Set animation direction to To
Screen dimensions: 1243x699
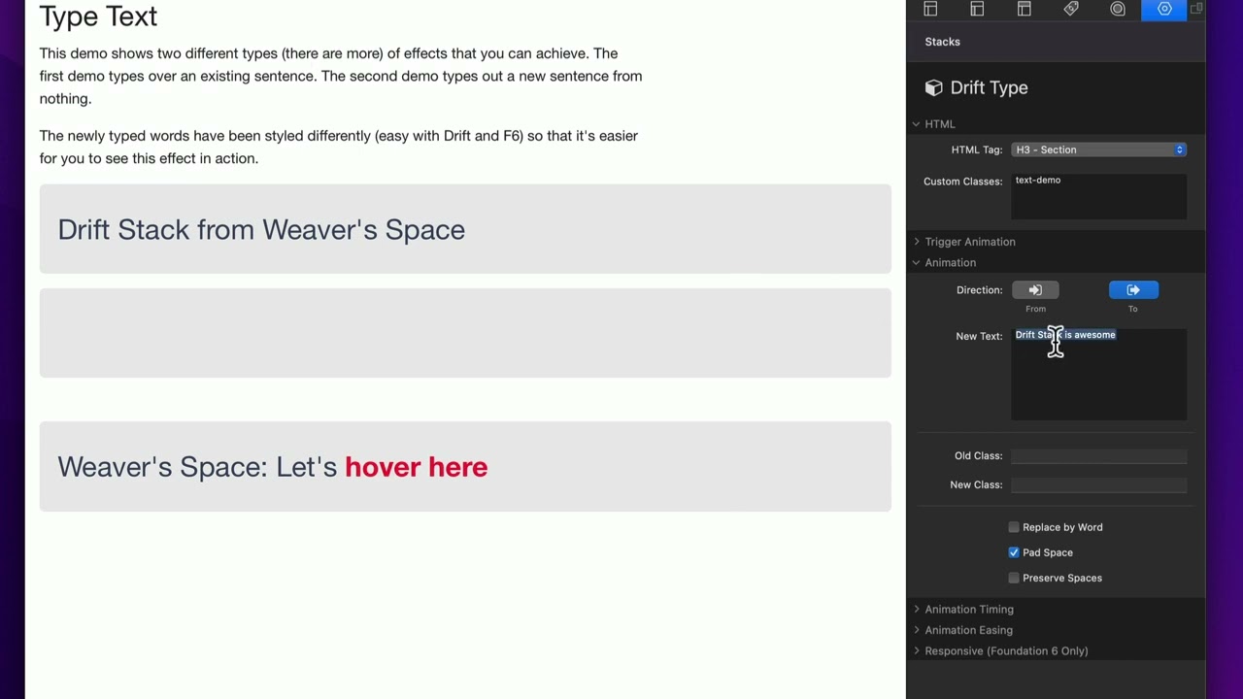click(x=1133, y=290)
